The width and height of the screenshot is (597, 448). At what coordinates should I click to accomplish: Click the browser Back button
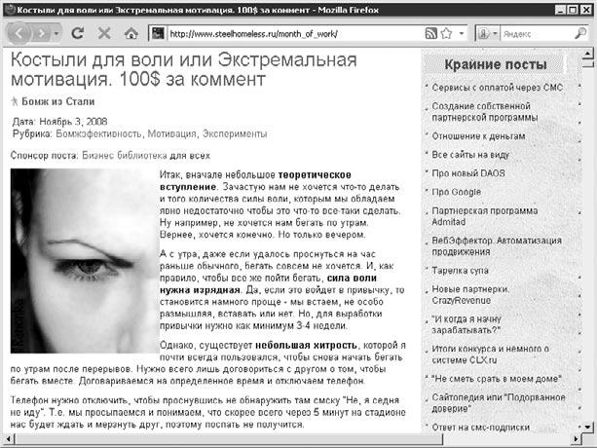coord(21,33)
